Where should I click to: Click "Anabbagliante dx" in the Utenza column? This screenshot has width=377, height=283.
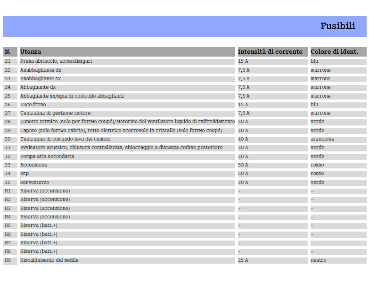point(41,70)
